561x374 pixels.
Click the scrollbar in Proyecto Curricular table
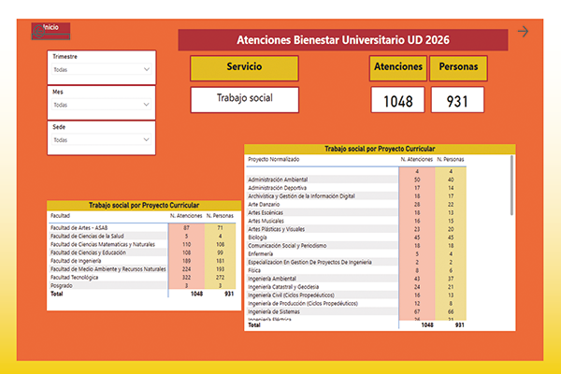click(511, 185)
